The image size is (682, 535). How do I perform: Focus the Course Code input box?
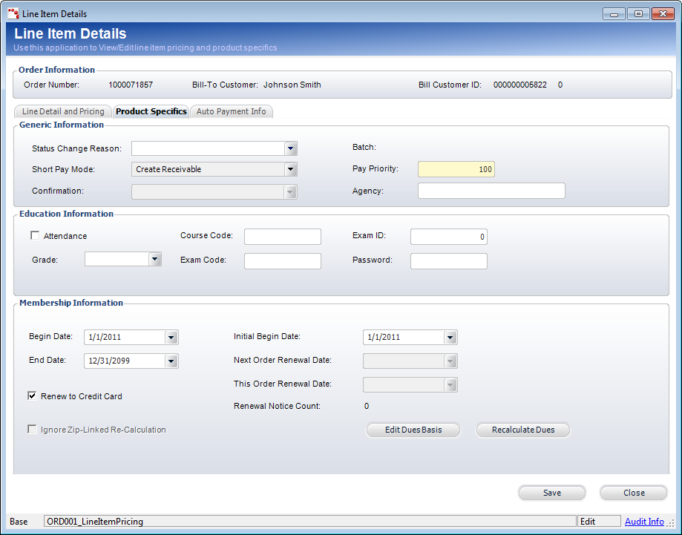282,237
